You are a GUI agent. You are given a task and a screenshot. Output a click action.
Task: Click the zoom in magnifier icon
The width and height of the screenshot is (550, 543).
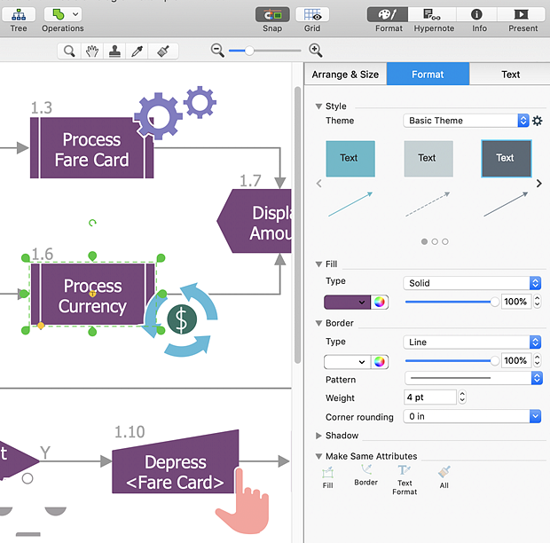tap(315, 51)
